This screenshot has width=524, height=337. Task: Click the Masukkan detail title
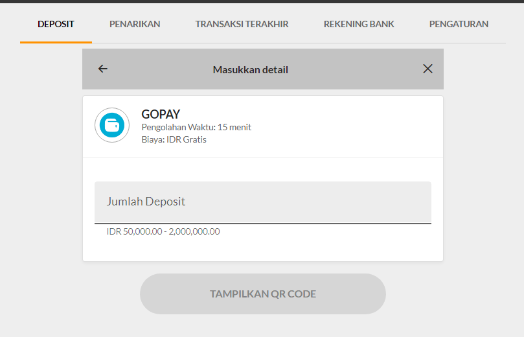(x=250, y=69)
